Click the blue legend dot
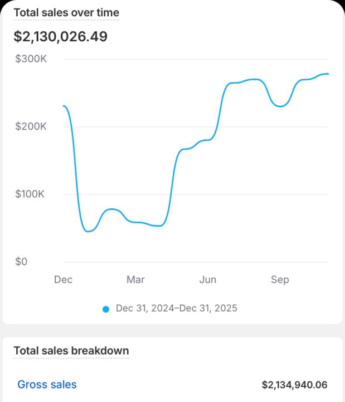This screenshot has height=402, width=345. [106, 309]
